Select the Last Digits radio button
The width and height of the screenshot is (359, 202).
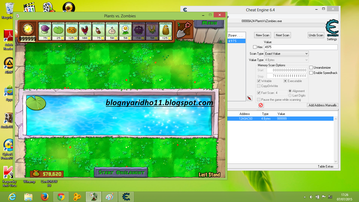coord(290,95)
